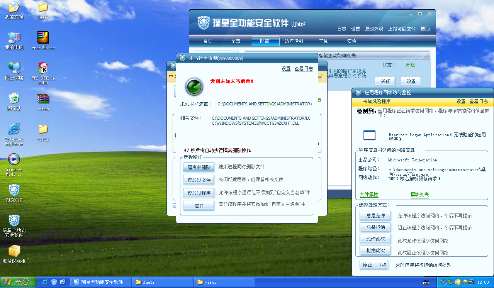494x288 pixels.
Task: Click the rightmost tray icon beside the clock
Action: 472,282
